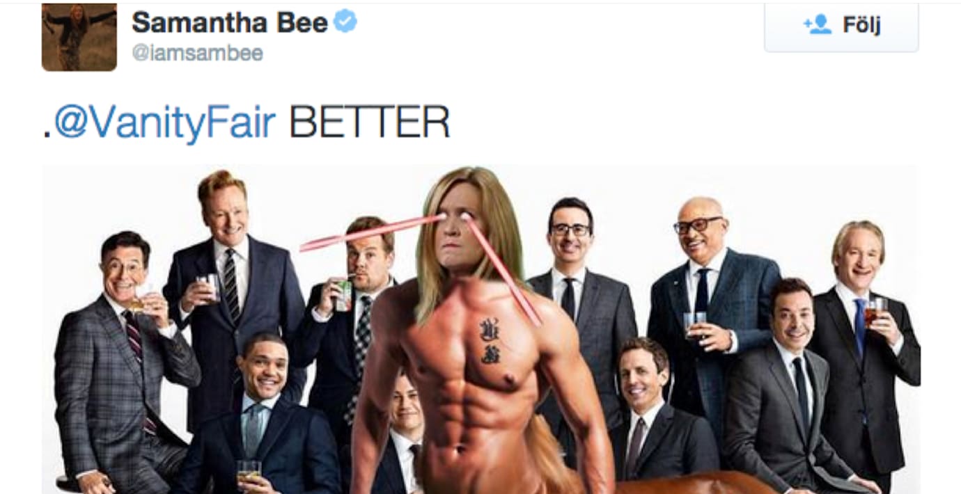The width and height of the screenshot is (961, 494).
Task: Follow the account with the Följ button
Action: coord(841,26)
